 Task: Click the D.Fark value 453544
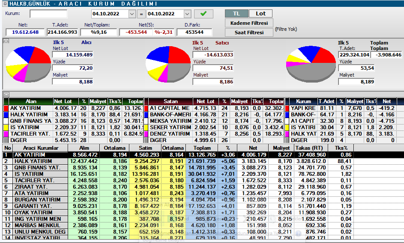click(x=195, y=32)
